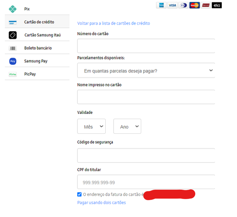Click the blue Samsung Pay icon

[x=13, y=61]
